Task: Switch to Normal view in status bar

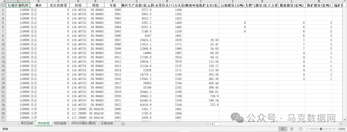Action: [283, 129]
